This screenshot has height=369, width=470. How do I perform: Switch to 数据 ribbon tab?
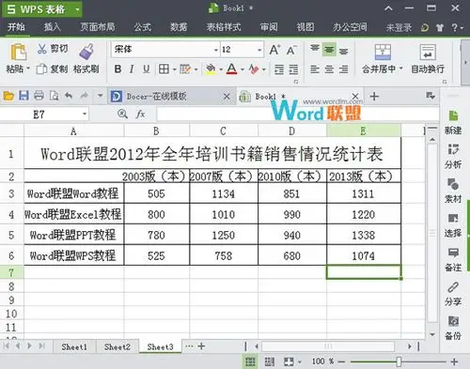[179, 27]
